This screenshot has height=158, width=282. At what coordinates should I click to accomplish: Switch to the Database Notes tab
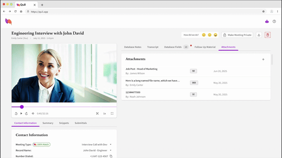pyautogui.click(x=133, y=47)
